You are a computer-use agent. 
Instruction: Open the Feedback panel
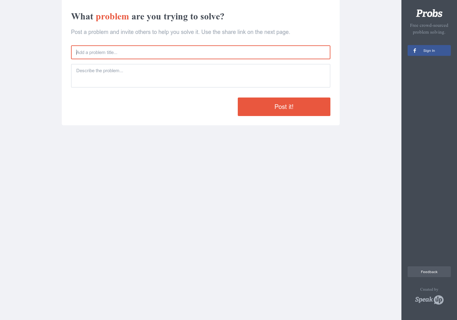pos(429,272)
